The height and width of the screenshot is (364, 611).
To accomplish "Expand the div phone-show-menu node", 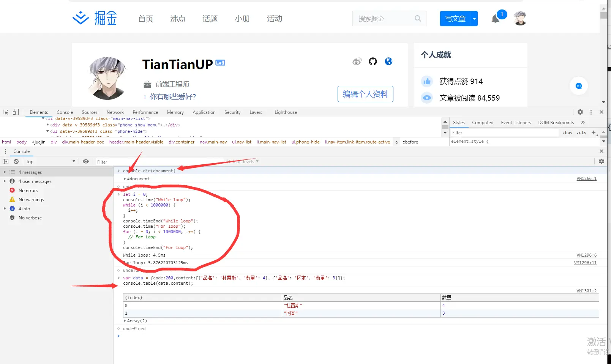I will tap(48, 124).
